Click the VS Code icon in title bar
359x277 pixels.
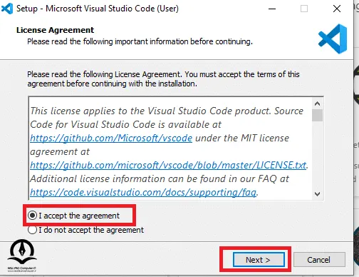point(7,9)
